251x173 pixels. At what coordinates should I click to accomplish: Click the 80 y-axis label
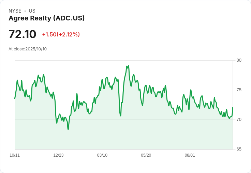click(239, 60)
